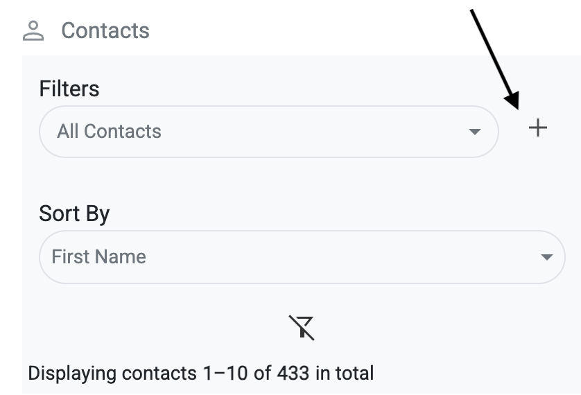The height and width of the screenshot is (395, 581).
Task: Click the plus icon to add a filter
Action: point(537,128)
